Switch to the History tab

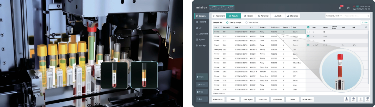(x=248, y=16)
